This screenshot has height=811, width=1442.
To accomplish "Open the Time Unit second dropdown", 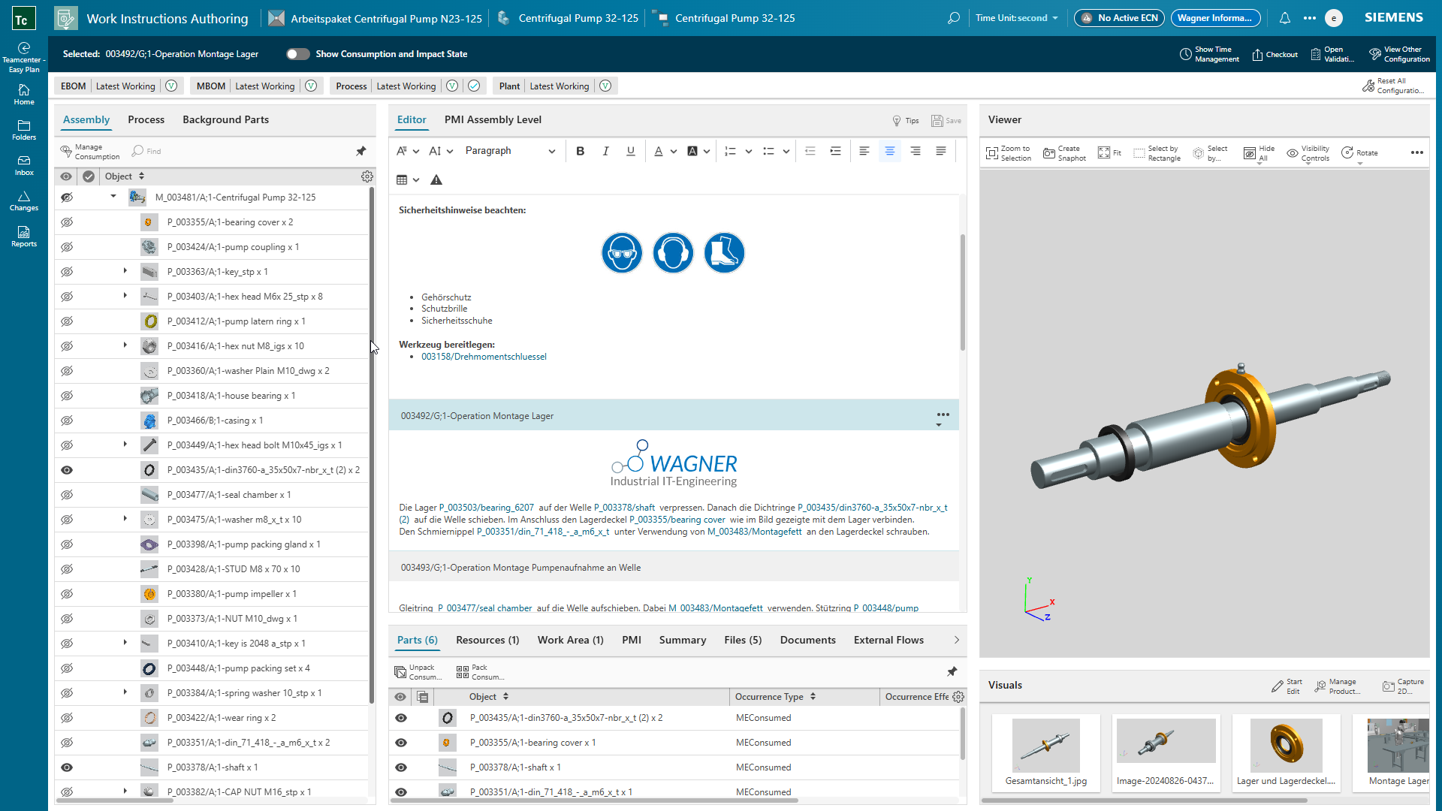I will tap(1016, 18).
